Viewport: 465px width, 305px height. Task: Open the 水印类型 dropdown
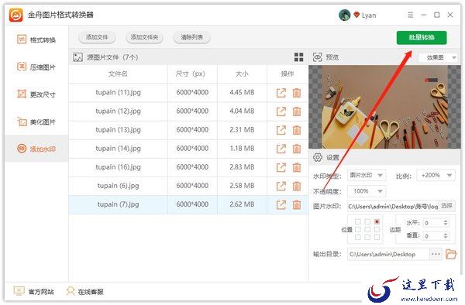pyautogui.click(x=367, y=175)
